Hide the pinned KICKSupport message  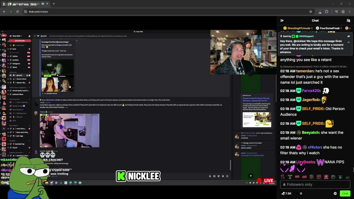(348, 36)
